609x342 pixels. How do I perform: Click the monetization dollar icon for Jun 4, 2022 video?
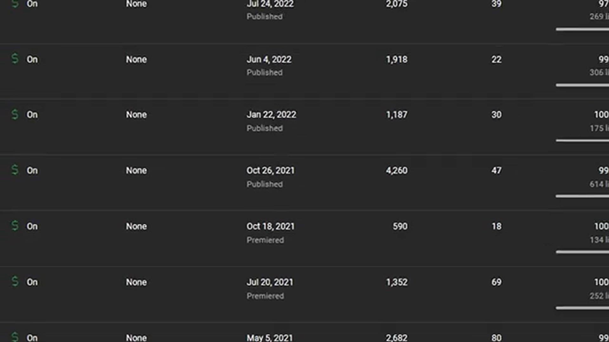click(15, 59)
